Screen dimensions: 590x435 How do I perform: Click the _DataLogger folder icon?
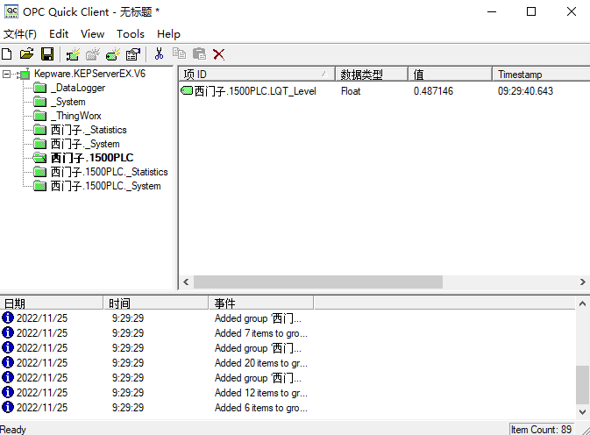39,88
